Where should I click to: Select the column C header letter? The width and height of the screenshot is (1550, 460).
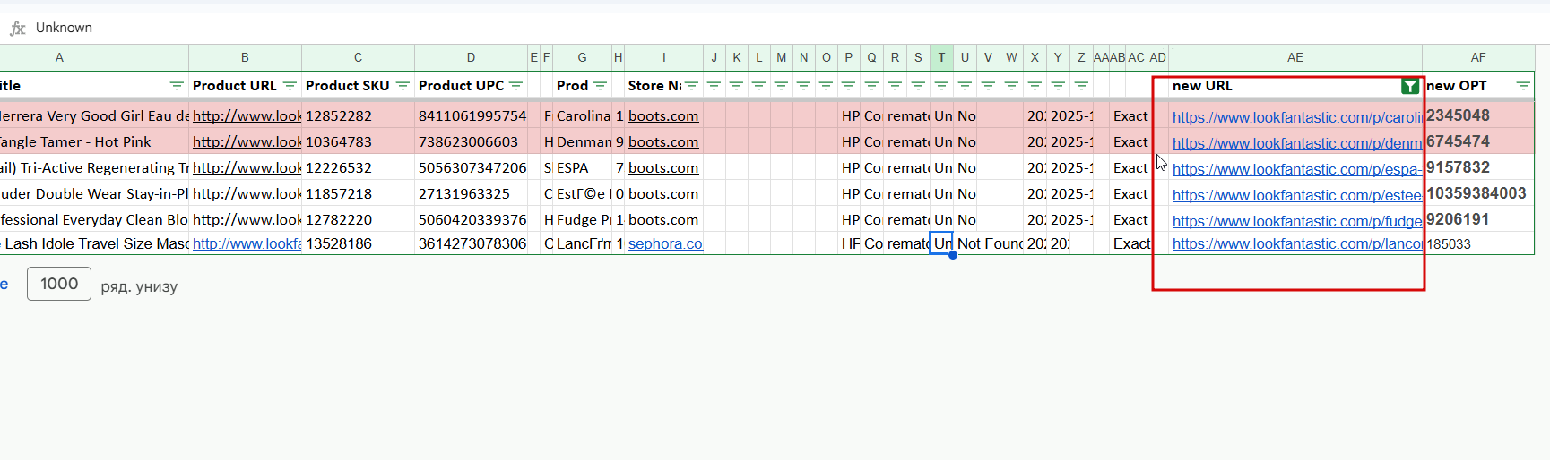coord(358,57)
